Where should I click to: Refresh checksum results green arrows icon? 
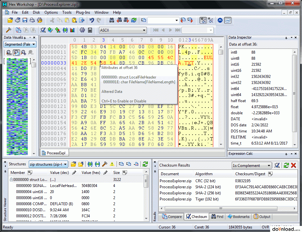tap(286, 165)
